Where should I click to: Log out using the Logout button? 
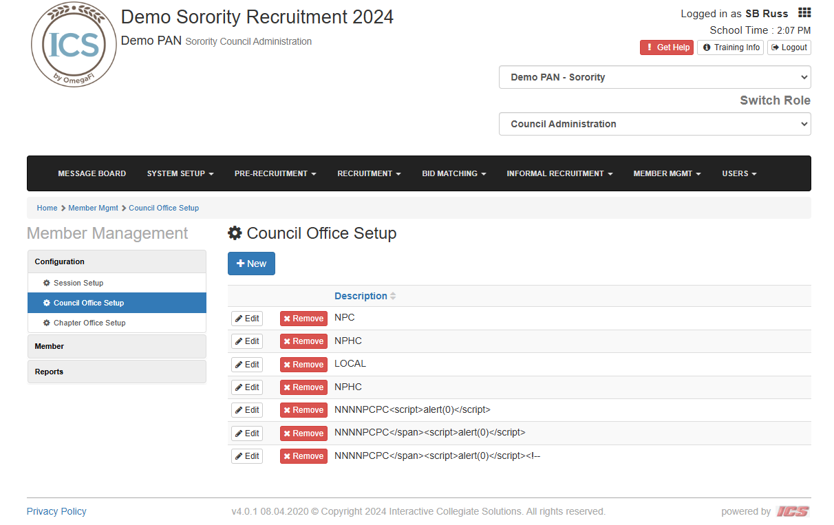789,47
